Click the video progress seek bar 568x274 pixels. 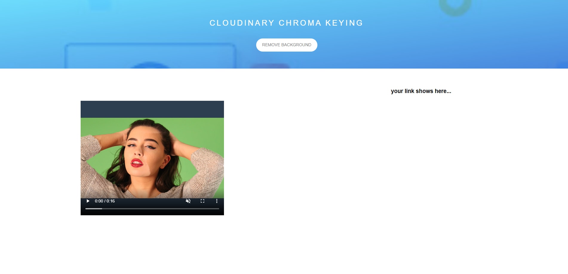click(152, 209)
